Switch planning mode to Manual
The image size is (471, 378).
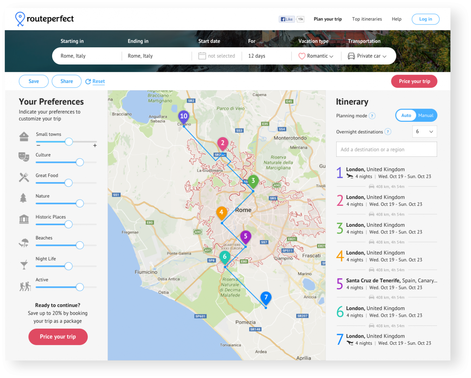(x=426, y=115)
